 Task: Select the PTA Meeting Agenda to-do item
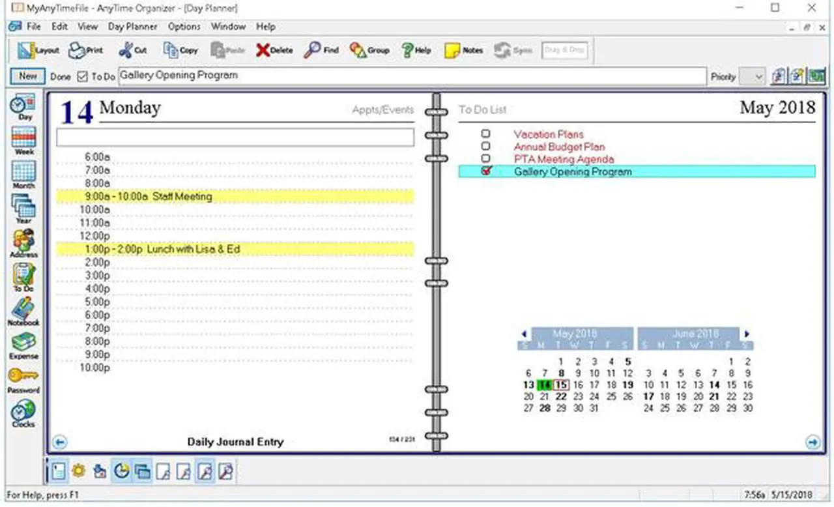564,159
